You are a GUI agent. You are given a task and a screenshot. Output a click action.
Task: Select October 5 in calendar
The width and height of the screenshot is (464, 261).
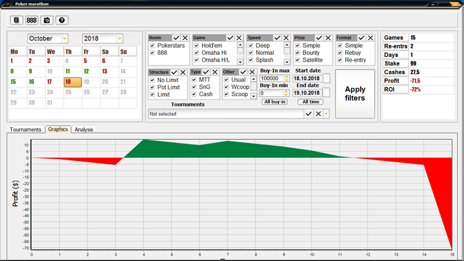(91, 61)
